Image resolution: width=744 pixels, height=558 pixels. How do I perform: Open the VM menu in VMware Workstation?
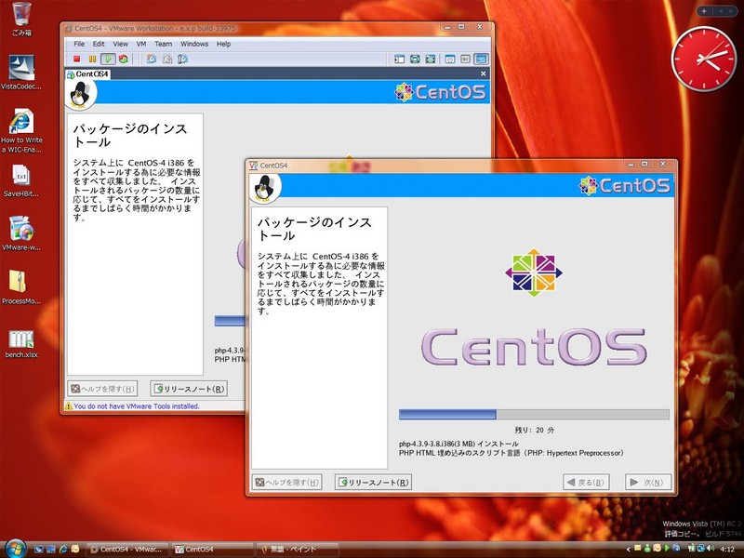tap(141, 44)
